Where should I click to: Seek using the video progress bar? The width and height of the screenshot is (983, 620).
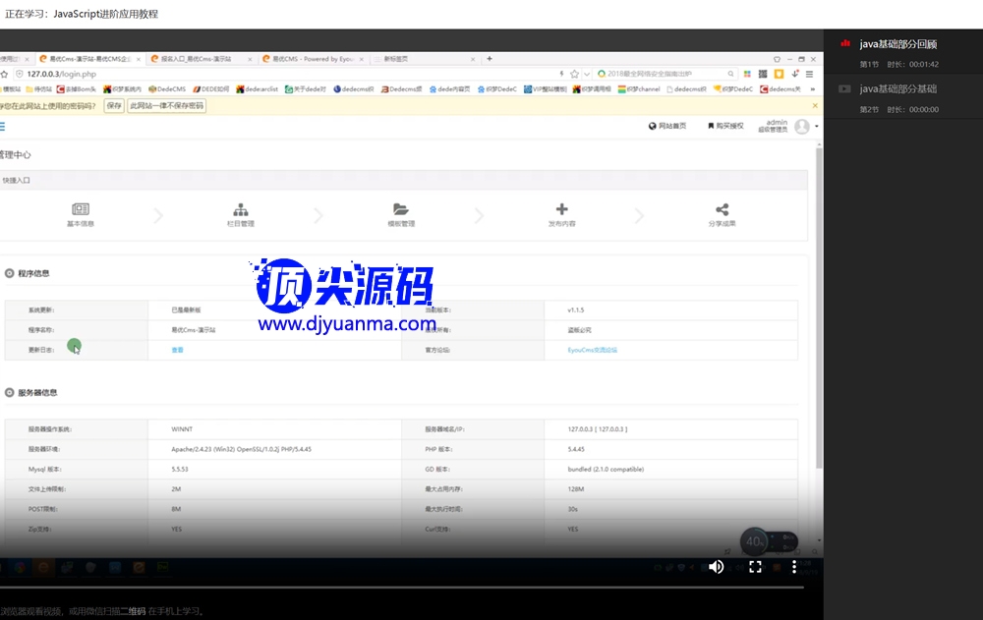(393, 587)
